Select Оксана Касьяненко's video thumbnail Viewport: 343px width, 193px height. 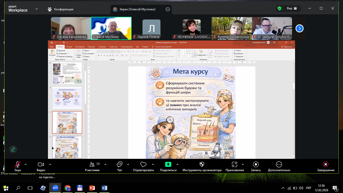point(70,28)
